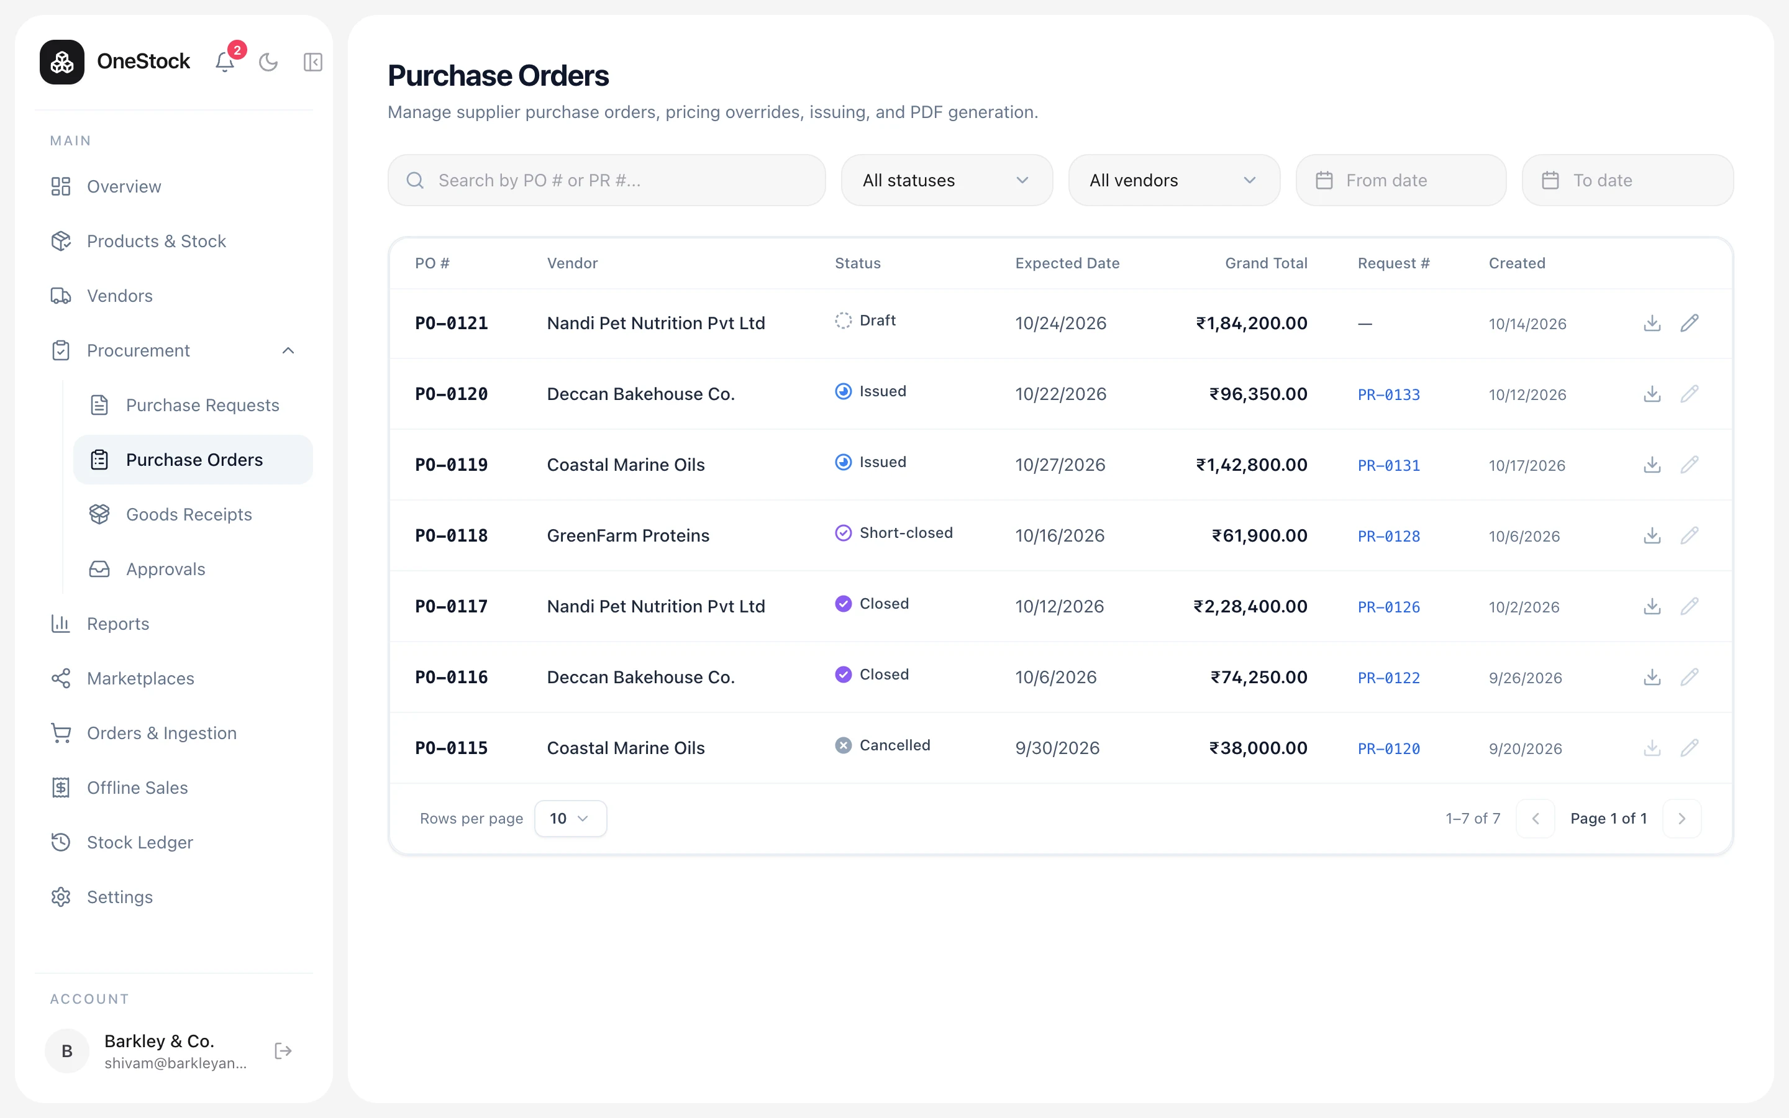
Task: Pick a To date
Action: point(1627,180)
